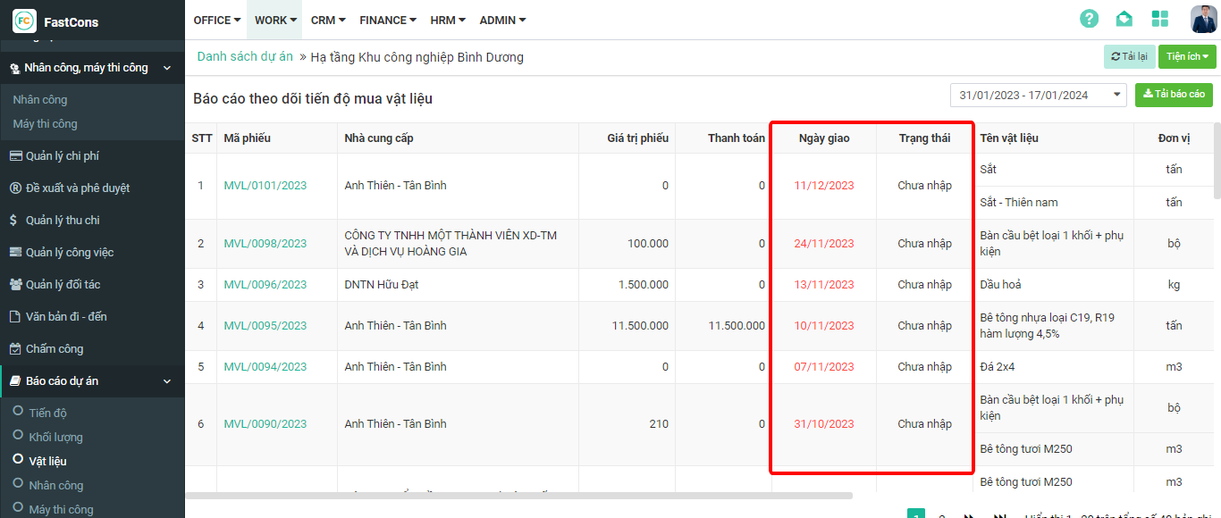The height and width of the screenshot is (518, 1221).
Task: Open the apps grid icon
Action: pos(1160,19)
